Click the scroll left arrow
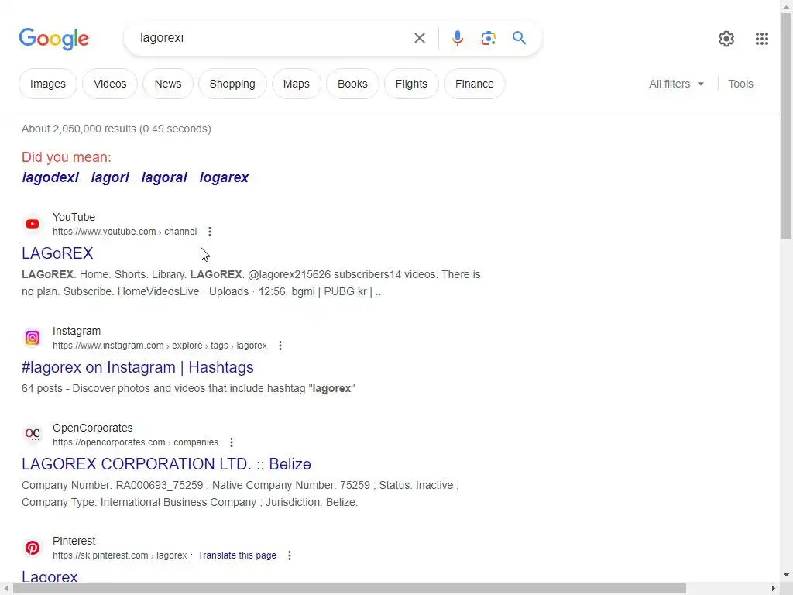This screenshot has width=793, height=595. click(5, 589)
